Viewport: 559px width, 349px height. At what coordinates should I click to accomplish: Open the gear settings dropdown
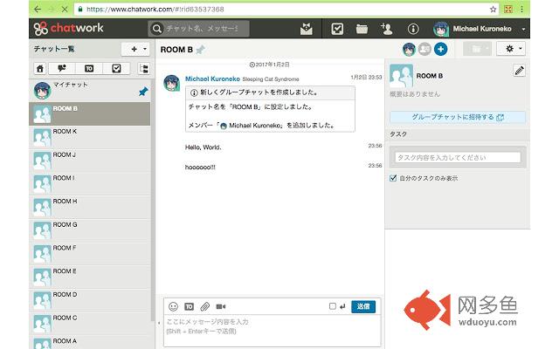point(511,49)
